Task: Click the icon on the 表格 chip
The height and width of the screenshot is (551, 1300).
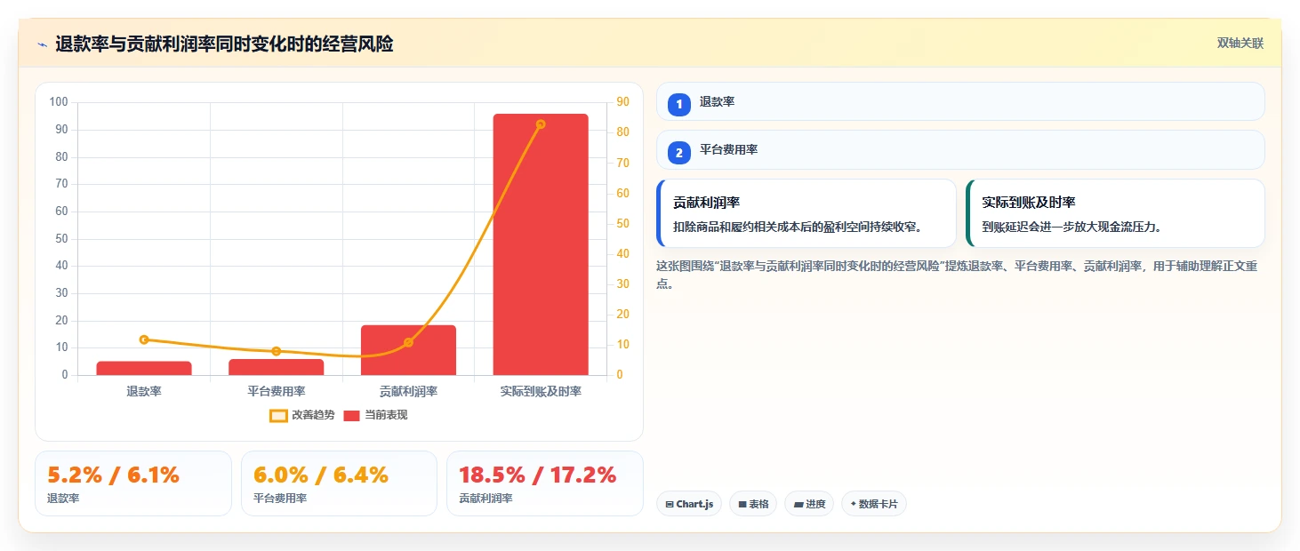Action: tap(742, 505)
